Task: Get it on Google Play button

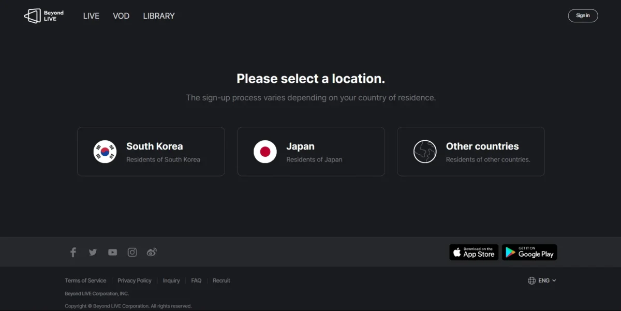Action: point(529,253)
